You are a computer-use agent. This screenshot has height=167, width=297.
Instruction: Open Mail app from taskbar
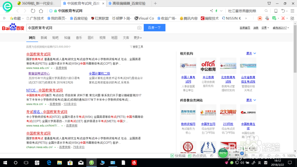81,163
